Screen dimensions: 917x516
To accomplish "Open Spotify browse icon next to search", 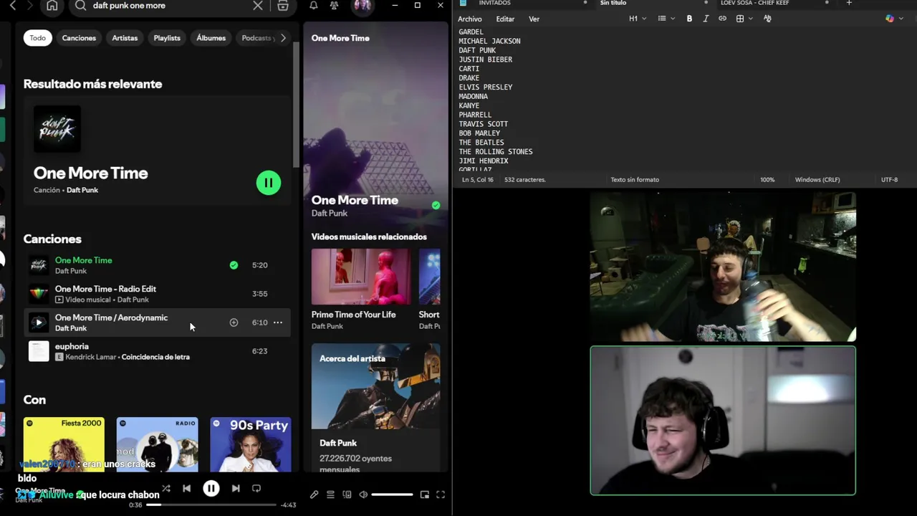I will [283, 6].
